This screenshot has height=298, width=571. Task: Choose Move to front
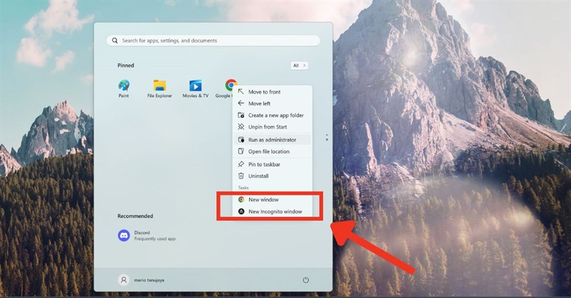tap(272, 92)
